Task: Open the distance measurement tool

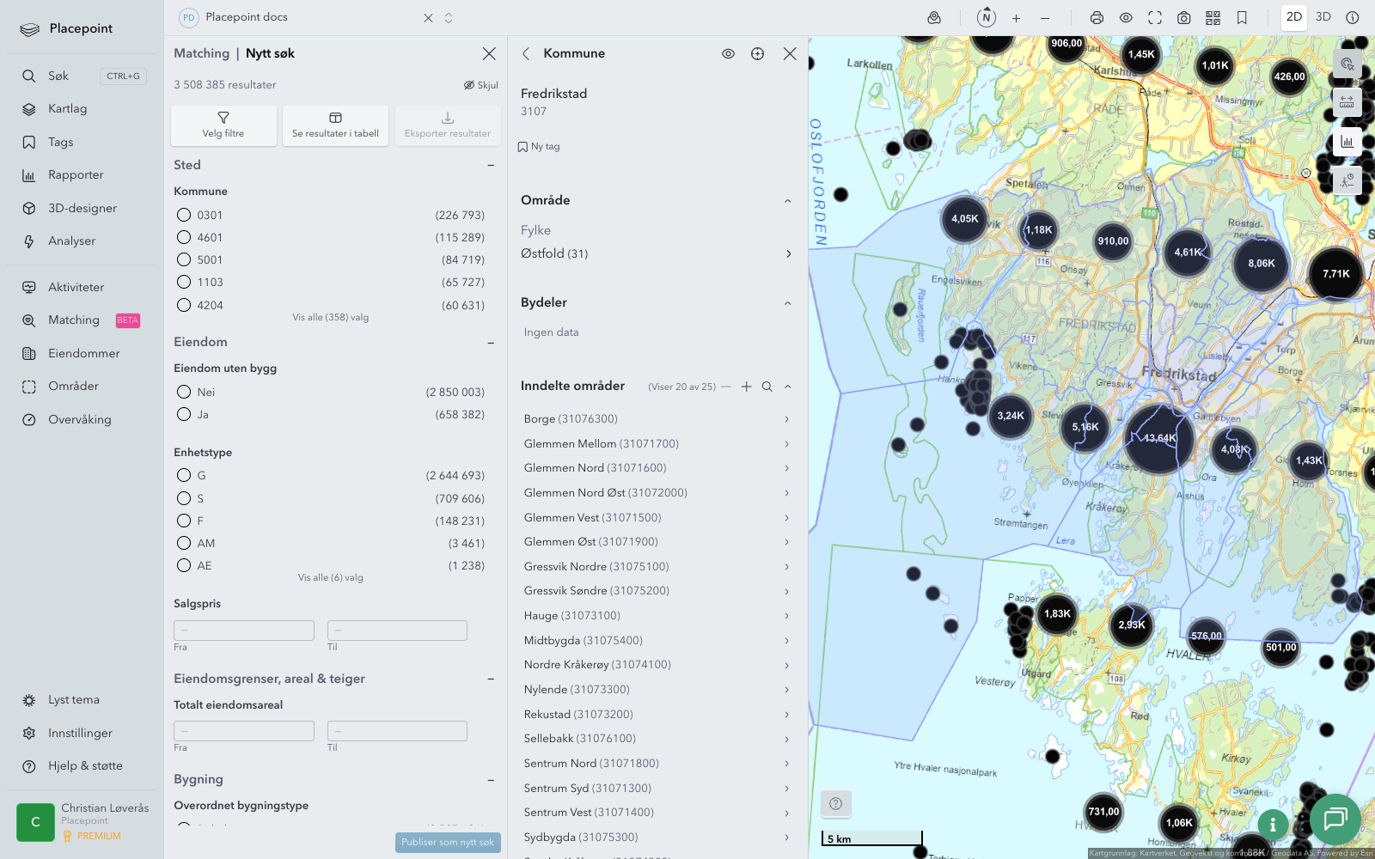Action: (1347, 102)
